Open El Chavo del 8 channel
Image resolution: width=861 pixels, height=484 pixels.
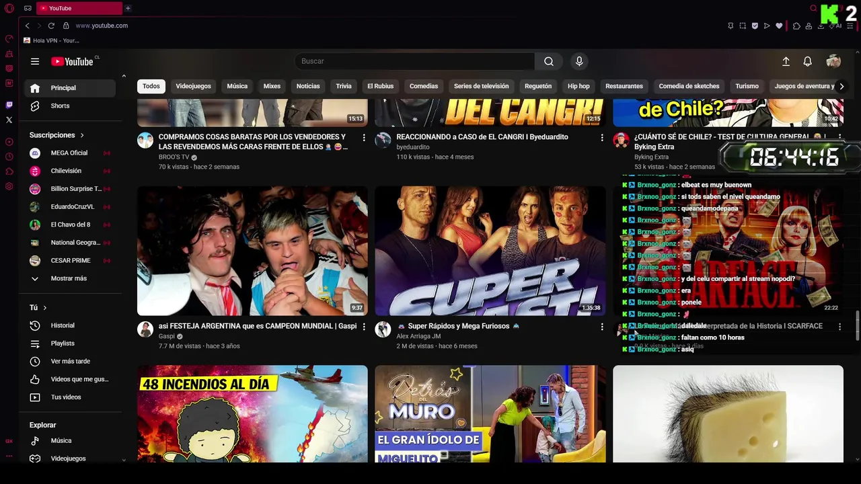click(x=70, y=225)
